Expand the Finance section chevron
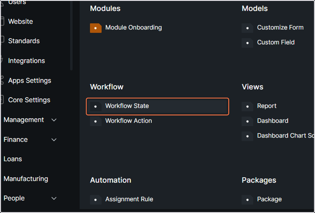This screenshot has width=315, height=213. pyautogui.click(x=54, y=140)
